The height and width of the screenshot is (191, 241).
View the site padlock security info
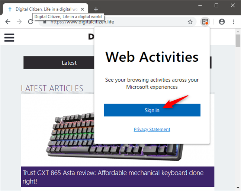point(45,22)
